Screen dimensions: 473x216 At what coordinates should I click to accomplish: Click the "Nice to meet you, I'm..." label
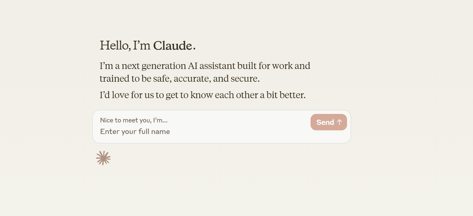134,120
